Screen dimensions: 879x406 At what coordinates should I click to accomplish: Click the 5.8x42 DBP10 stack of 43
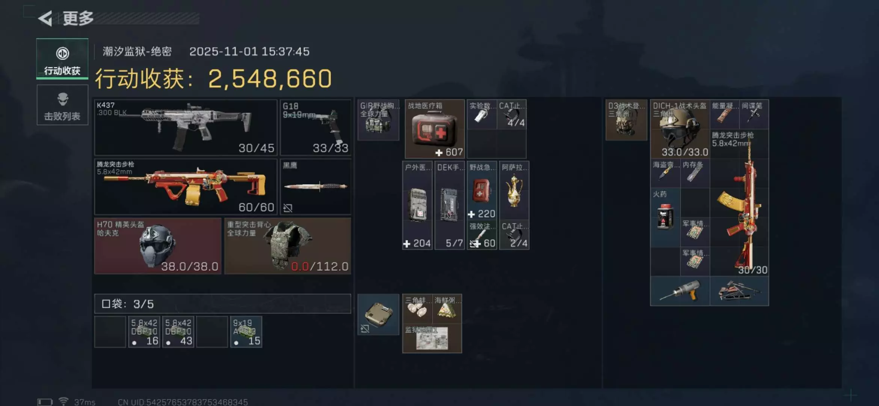pyautogui.click(x=178, y=332)
